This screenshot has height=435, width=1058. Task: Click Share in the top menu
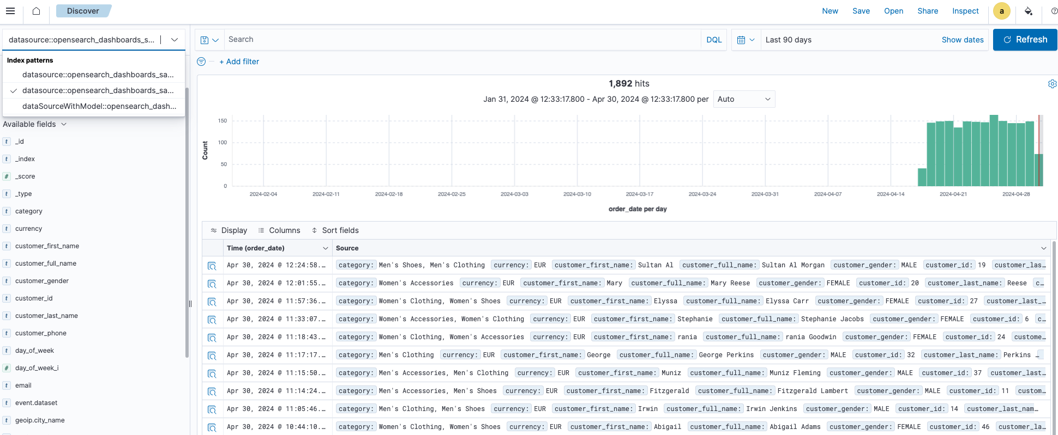(928, 11)
